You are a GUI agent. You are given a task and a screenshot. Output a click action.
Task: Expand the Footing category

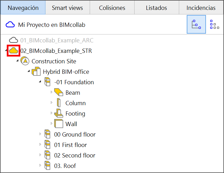(51, 113)
